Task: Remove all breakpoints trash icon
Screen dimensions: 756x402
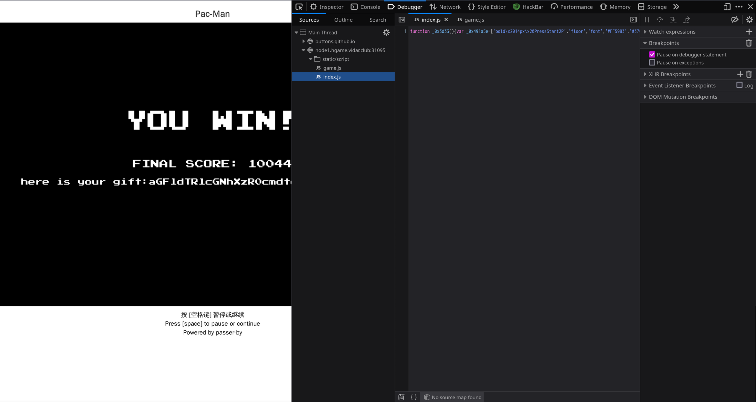Action: point(749,43)
